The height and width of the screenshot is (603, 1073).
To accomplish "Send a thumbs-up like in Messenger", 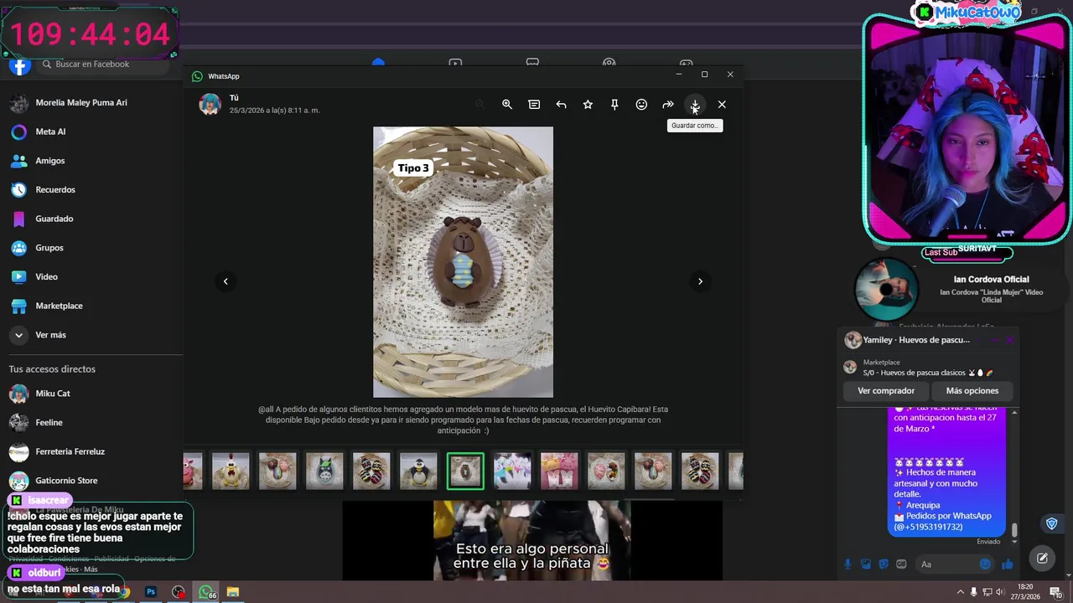I will click(x=1007, y=564).
